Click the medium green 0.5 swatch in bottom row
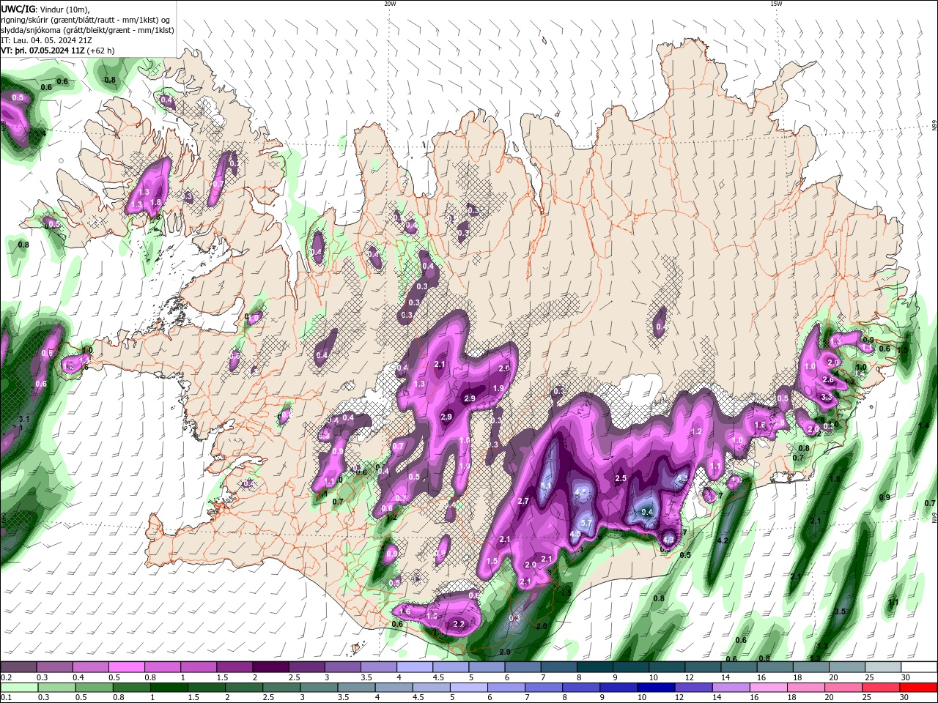 (94, 688)
